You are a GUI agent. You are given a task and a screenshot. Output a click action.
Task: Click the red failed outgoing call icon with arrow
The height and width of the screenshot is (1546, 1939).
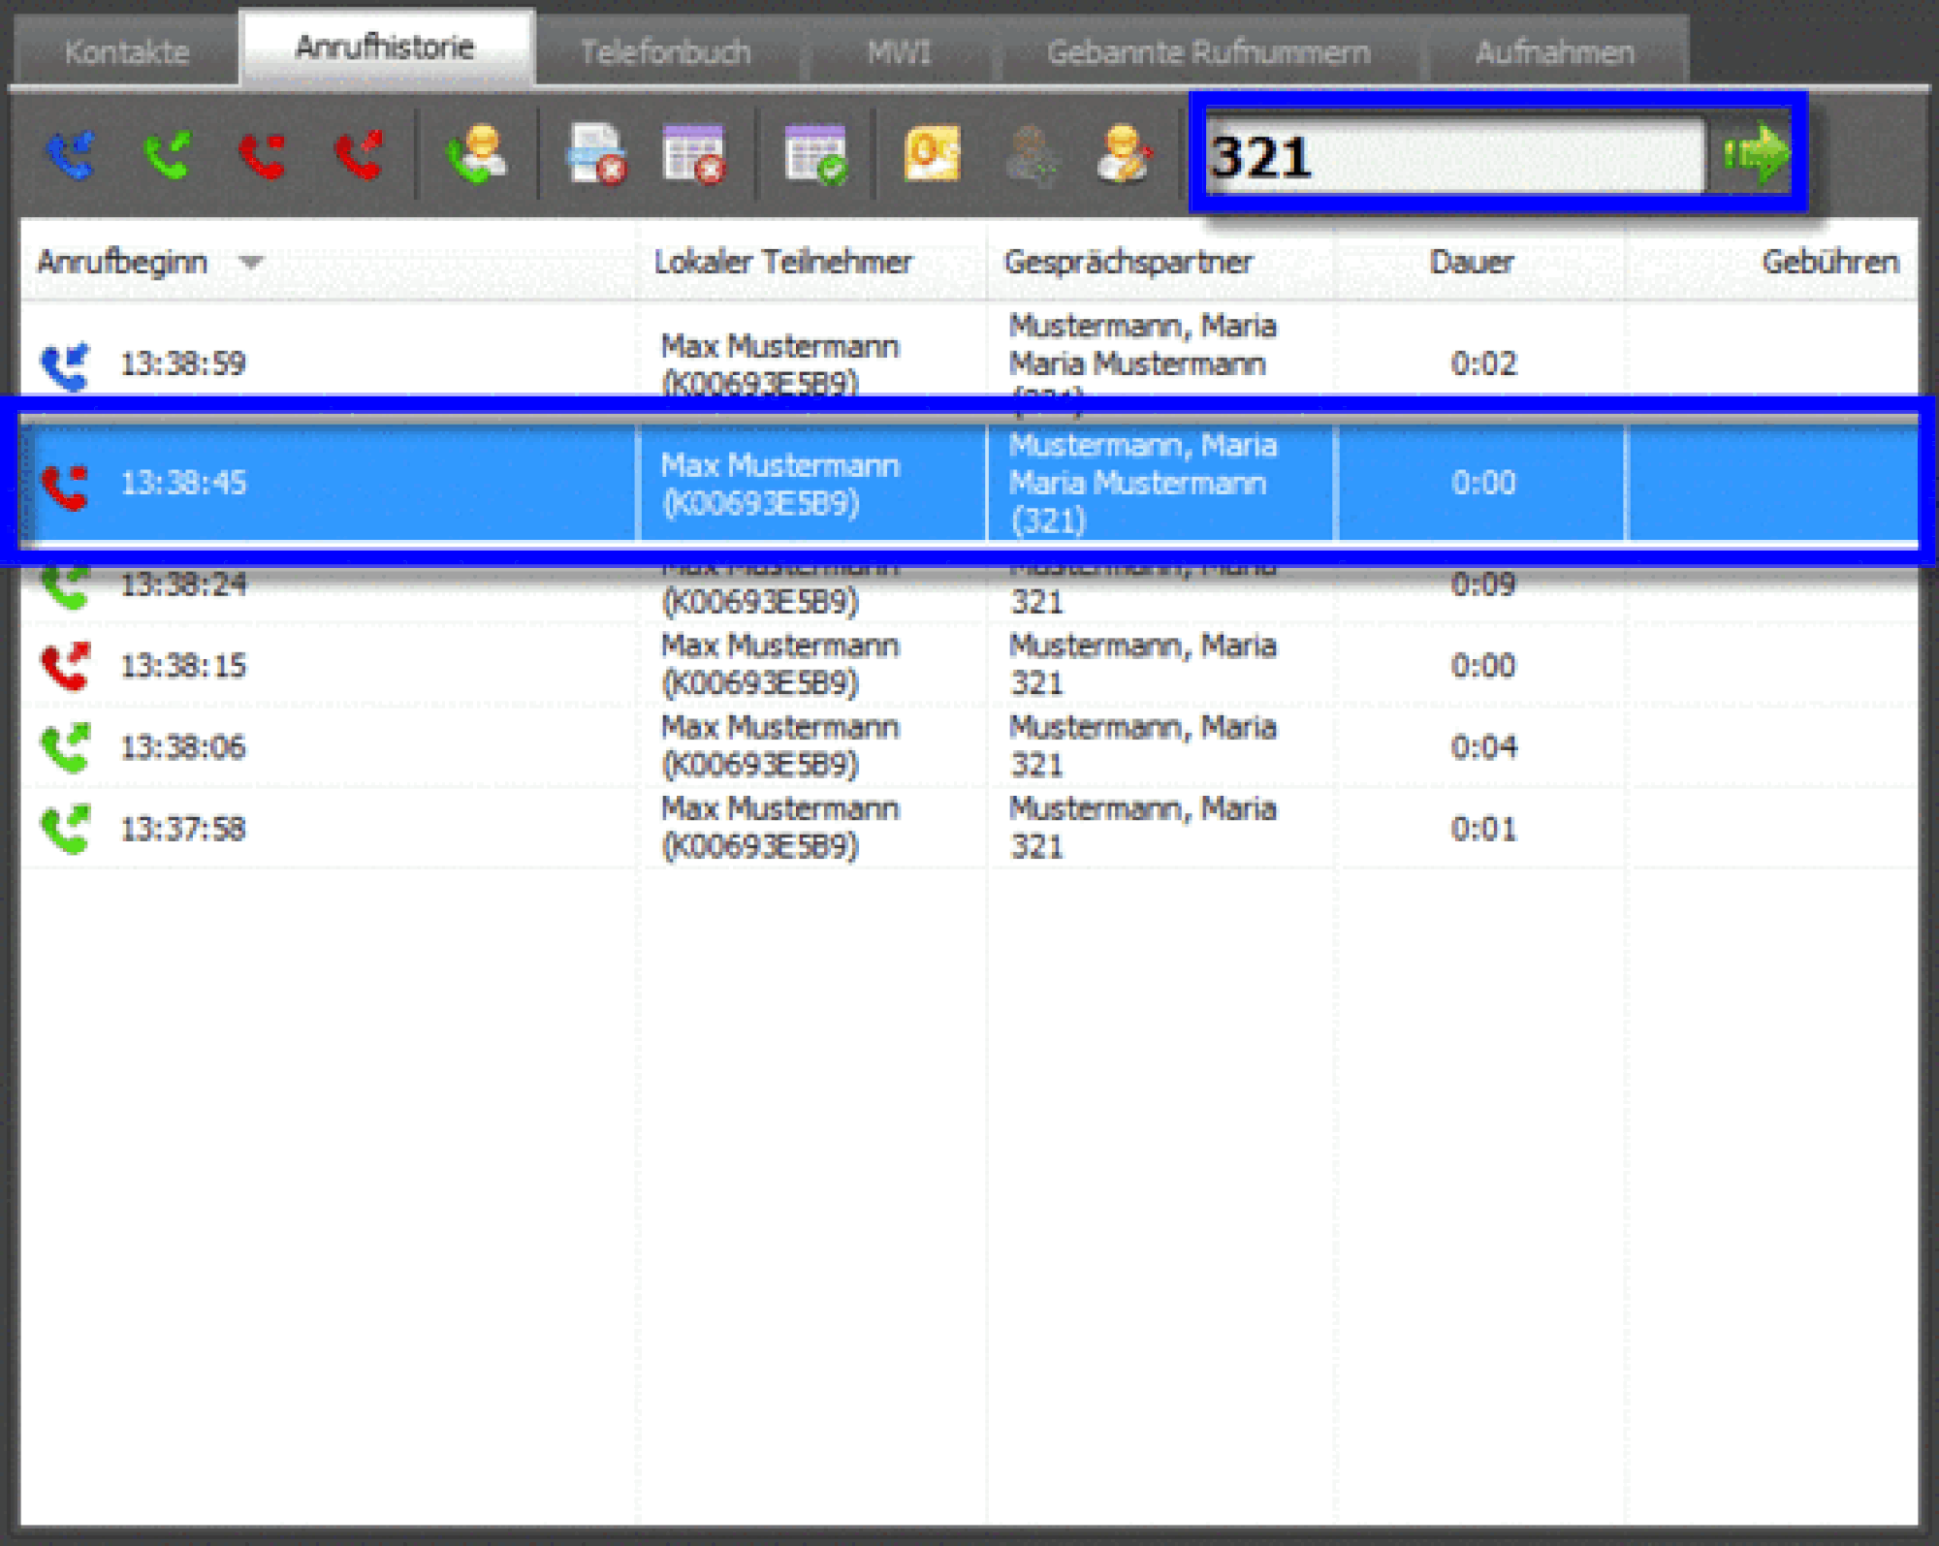[x=358, y=155]
